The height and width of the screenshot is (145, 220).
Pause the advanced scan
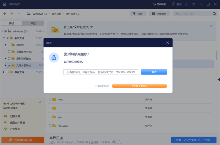tap(119, 142)
